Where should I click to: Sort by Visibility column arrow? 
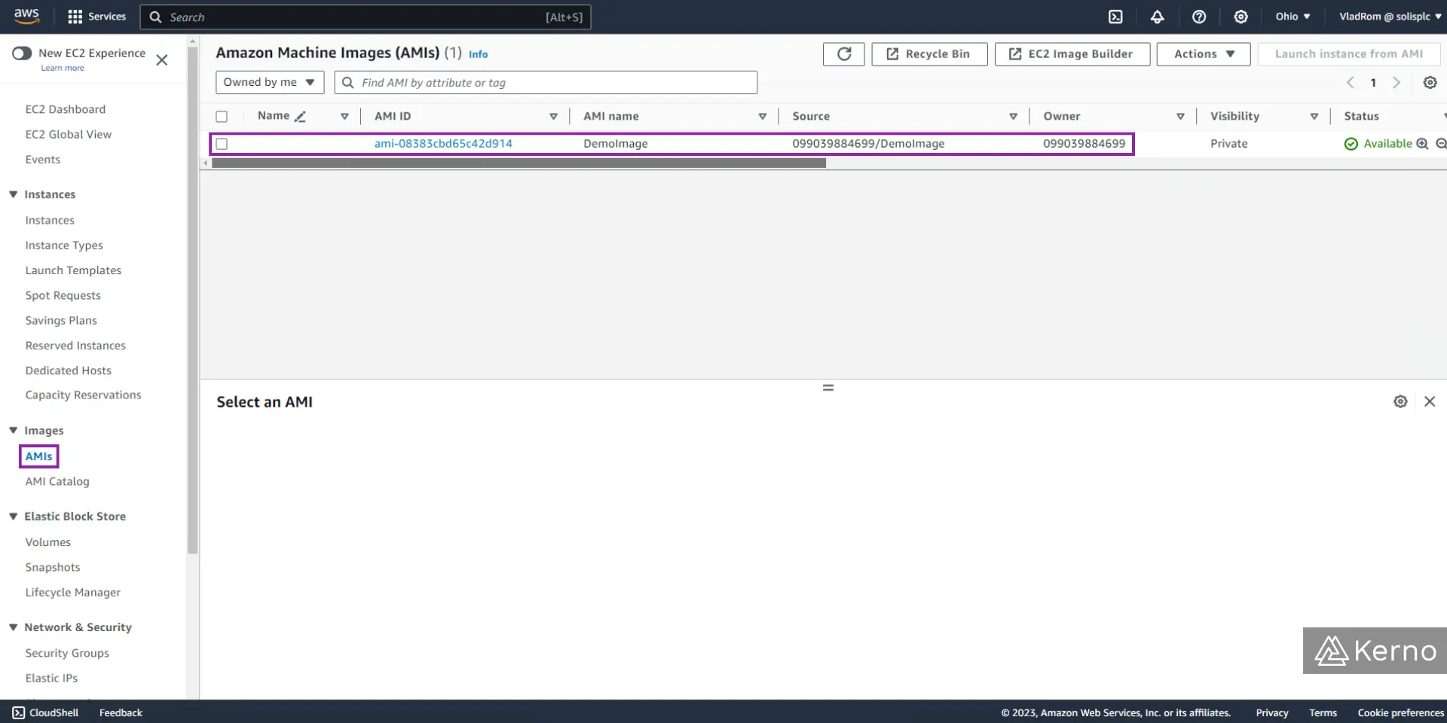(x=1314, y=116)
